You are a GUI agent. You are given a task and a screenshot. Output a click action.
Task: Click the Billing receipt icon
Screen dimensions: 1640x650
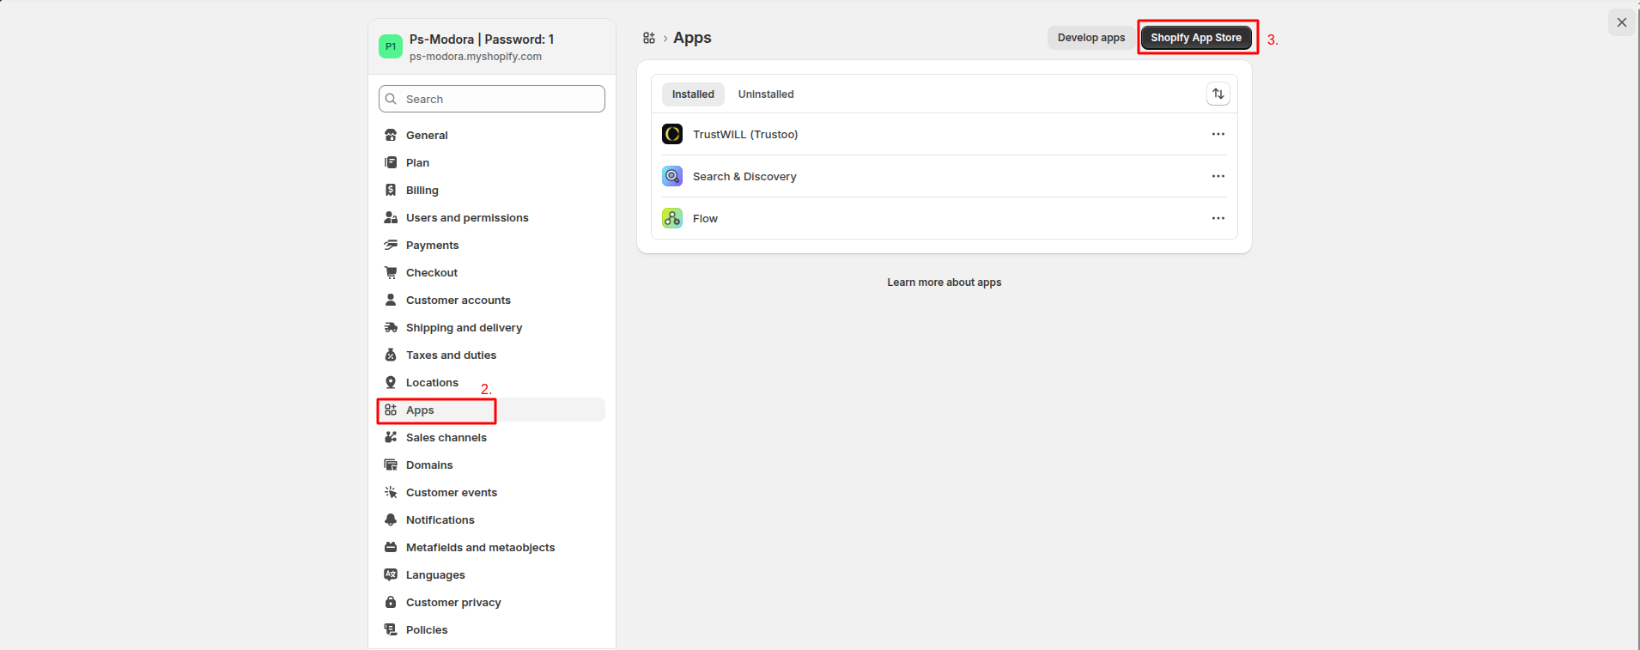tap(391, 190)
